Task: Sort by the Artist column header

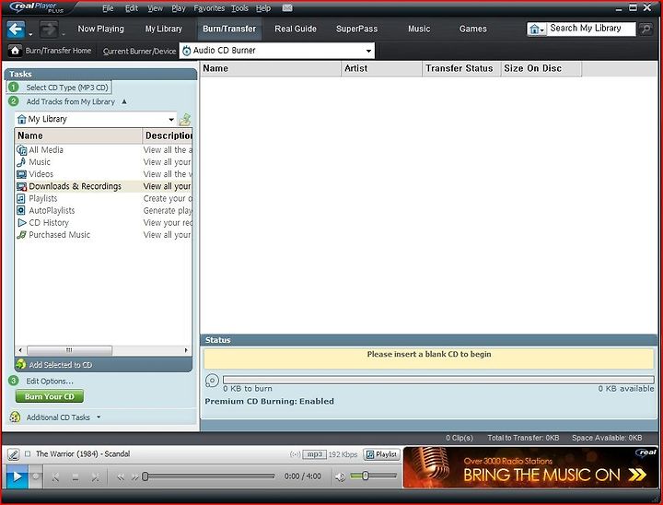Action: point(382,68)
